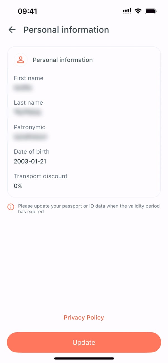Tap the Wi-Fi status icon
Image resolution: width=168 pixels, height=363 pixels.
coord(138,11)
